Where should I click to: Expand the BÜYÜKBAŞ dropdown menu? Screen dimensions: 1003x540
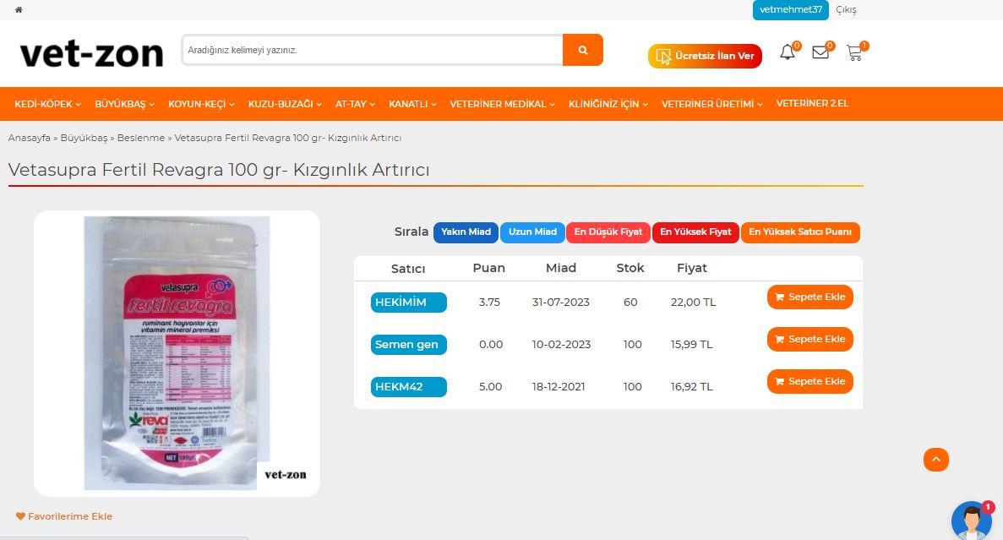click(x=125, y=104)
